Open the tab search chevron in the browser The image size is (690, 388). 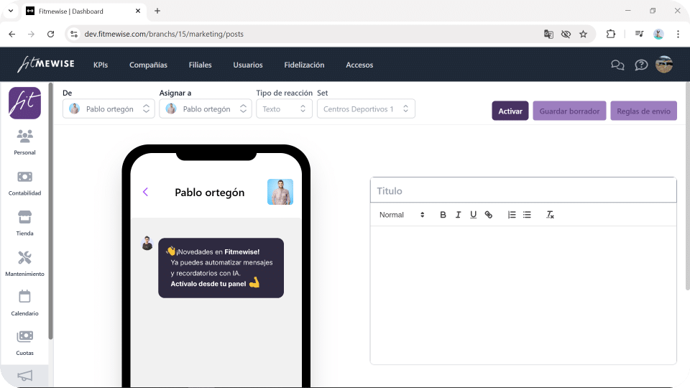(11, 11)
